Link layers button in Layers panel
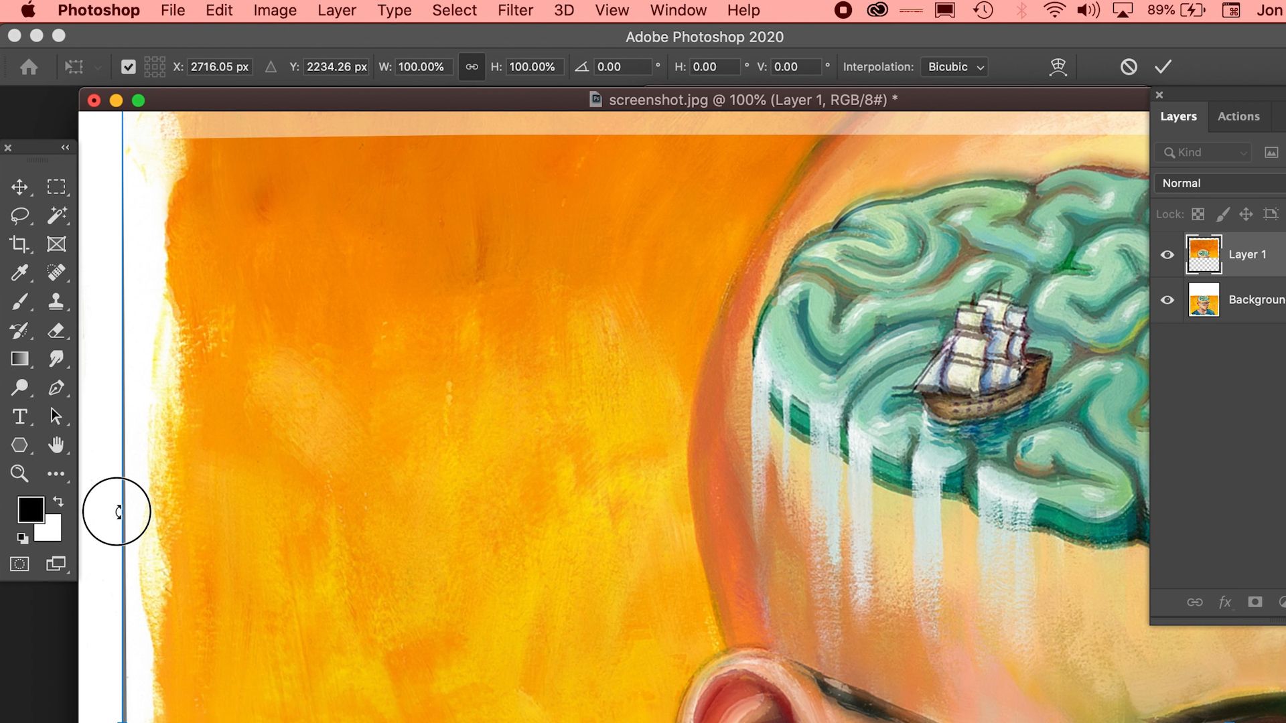The height and width of the screenshot is (723, 1286). click(x=1195, y=602)
